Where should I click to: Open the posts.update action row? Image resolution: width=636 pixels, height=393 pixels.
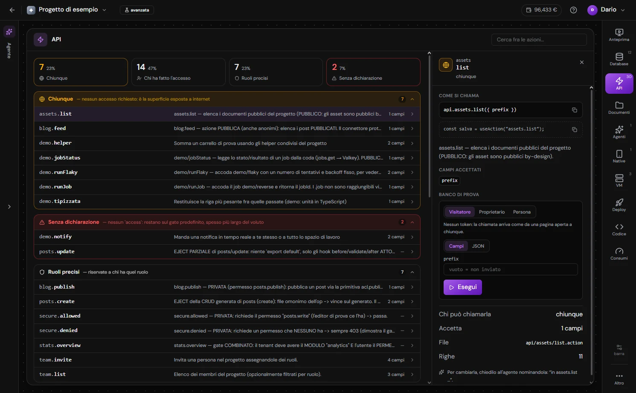(x=227, y=251)
